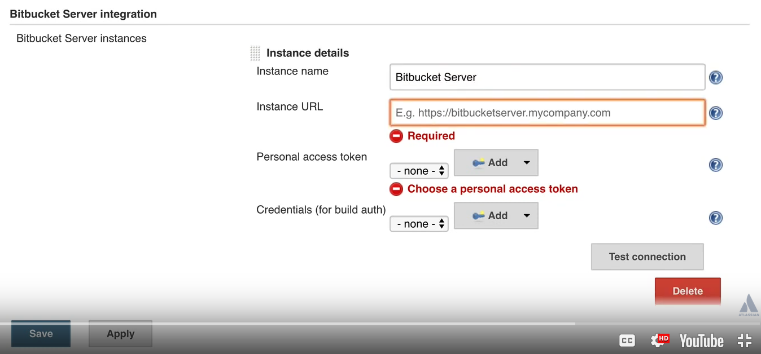Open Personal access token none dropdown

(x=419, y=171)
